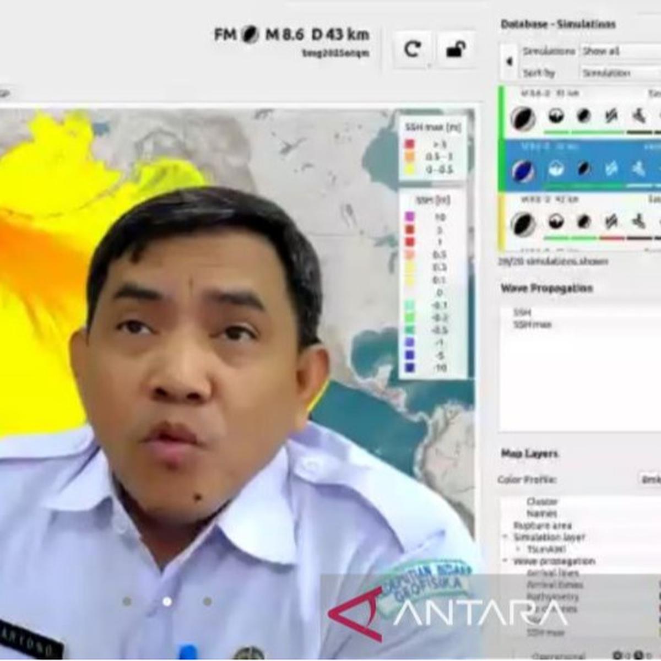Select 'Names' layer in Map Layers
This screenshot has height=661, width=661.
[x=541, y=513]
